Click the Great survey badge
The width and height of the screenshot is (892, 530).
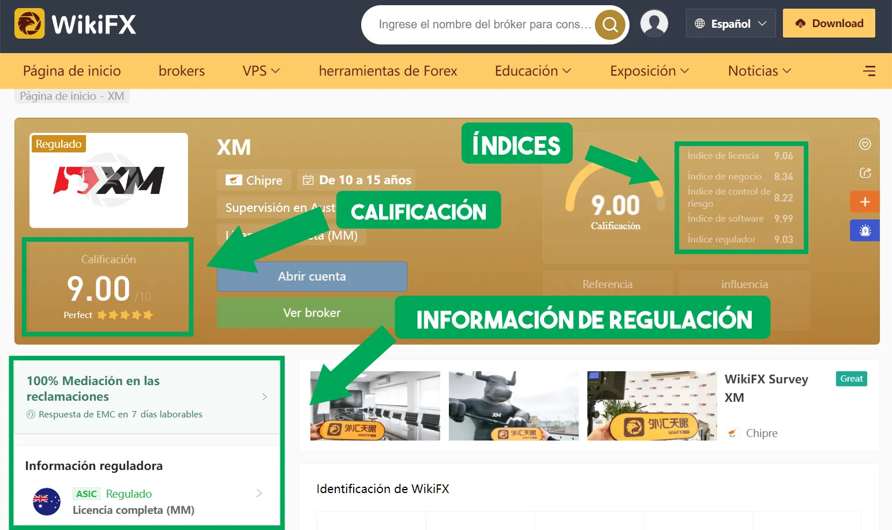pyautogui.click(x=852, y=379)
